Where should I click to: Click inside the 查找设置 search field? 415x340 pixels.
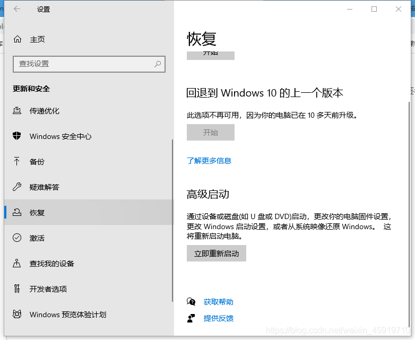click(x=89, y=64)
